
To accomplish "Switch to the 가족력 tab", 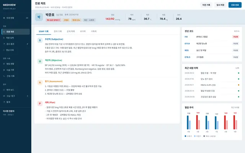I will tap(93, 31).
